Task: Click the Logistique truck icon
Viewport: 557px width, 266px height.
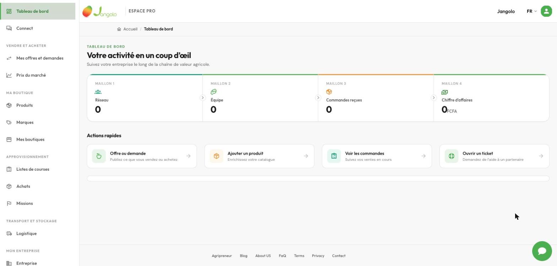Action: pyautogui.click(x=9, y=234)
